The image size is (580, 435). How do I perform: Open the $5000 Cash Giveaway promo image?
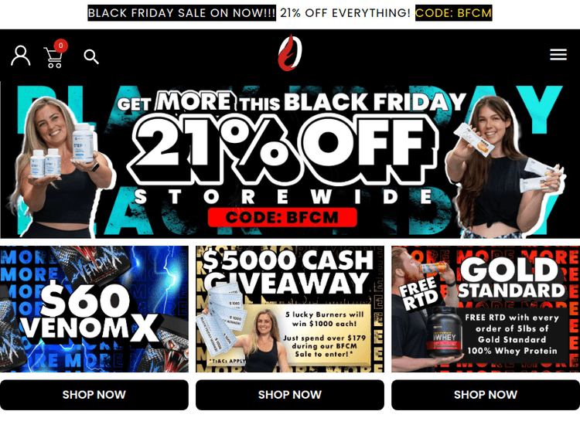[x=290, y=309]
